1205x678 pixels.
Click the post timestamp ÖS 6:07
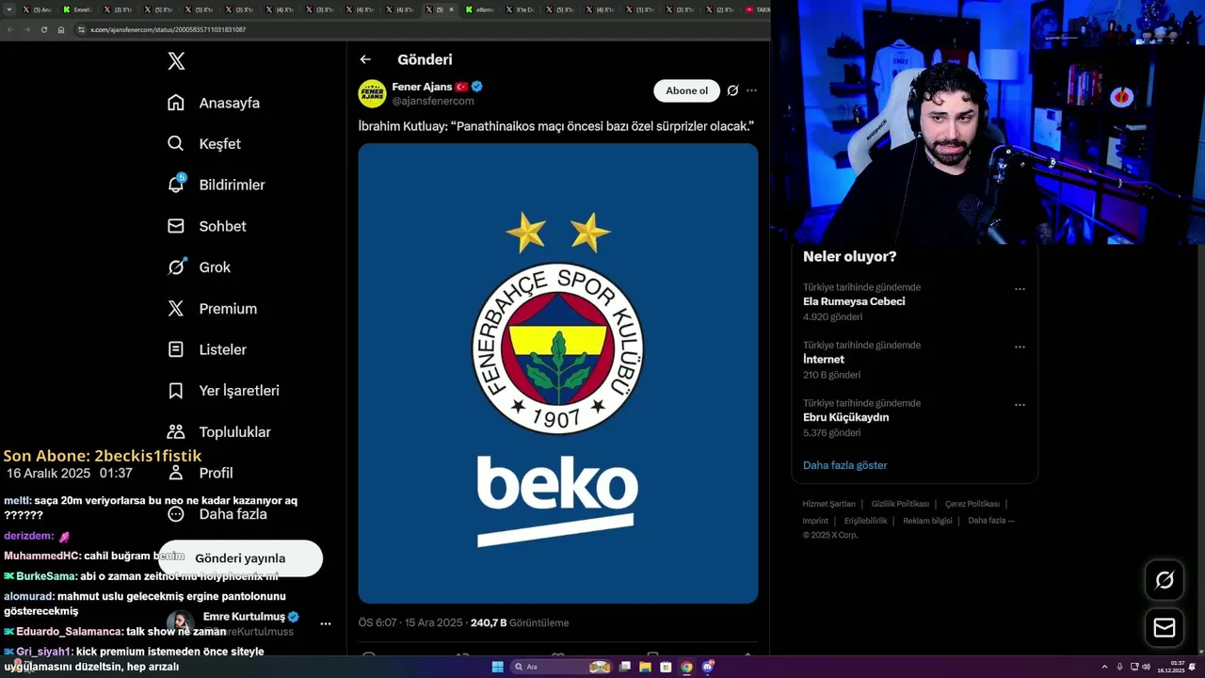[x=410, y=622]
